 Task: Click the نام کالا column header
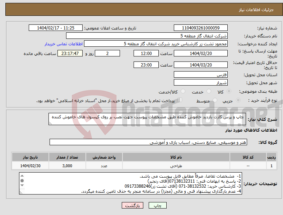(x=176, y=157)
